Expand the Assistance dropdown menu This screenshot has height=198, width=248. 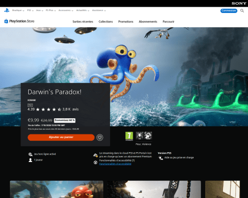point(99,10)
